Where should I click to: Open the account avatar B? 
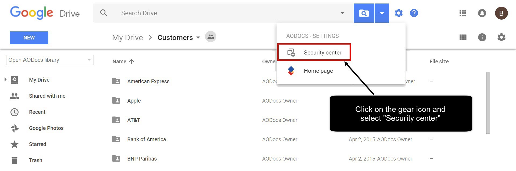[x=501, y=13]
